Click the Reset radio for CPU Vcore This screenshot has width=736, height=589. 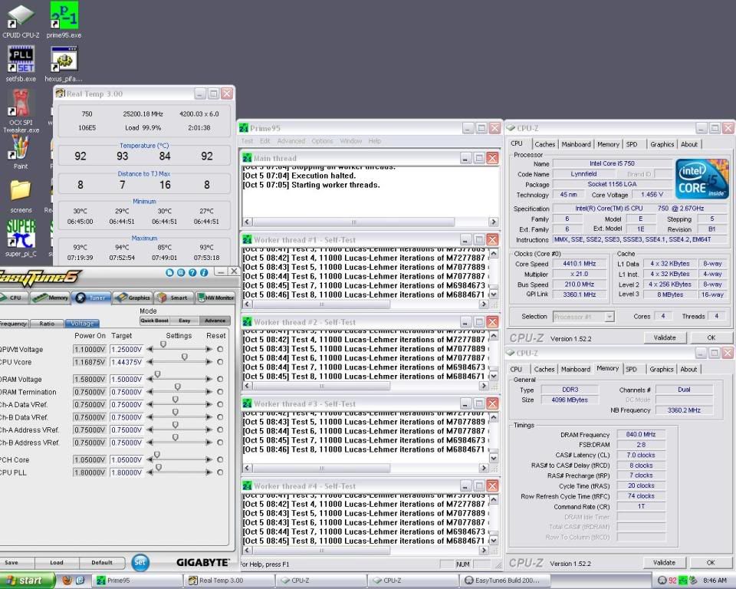(x=220, y=362)
